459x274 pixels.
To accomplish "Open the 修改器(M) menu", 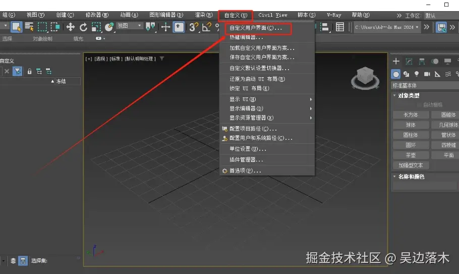I will 97,15.
